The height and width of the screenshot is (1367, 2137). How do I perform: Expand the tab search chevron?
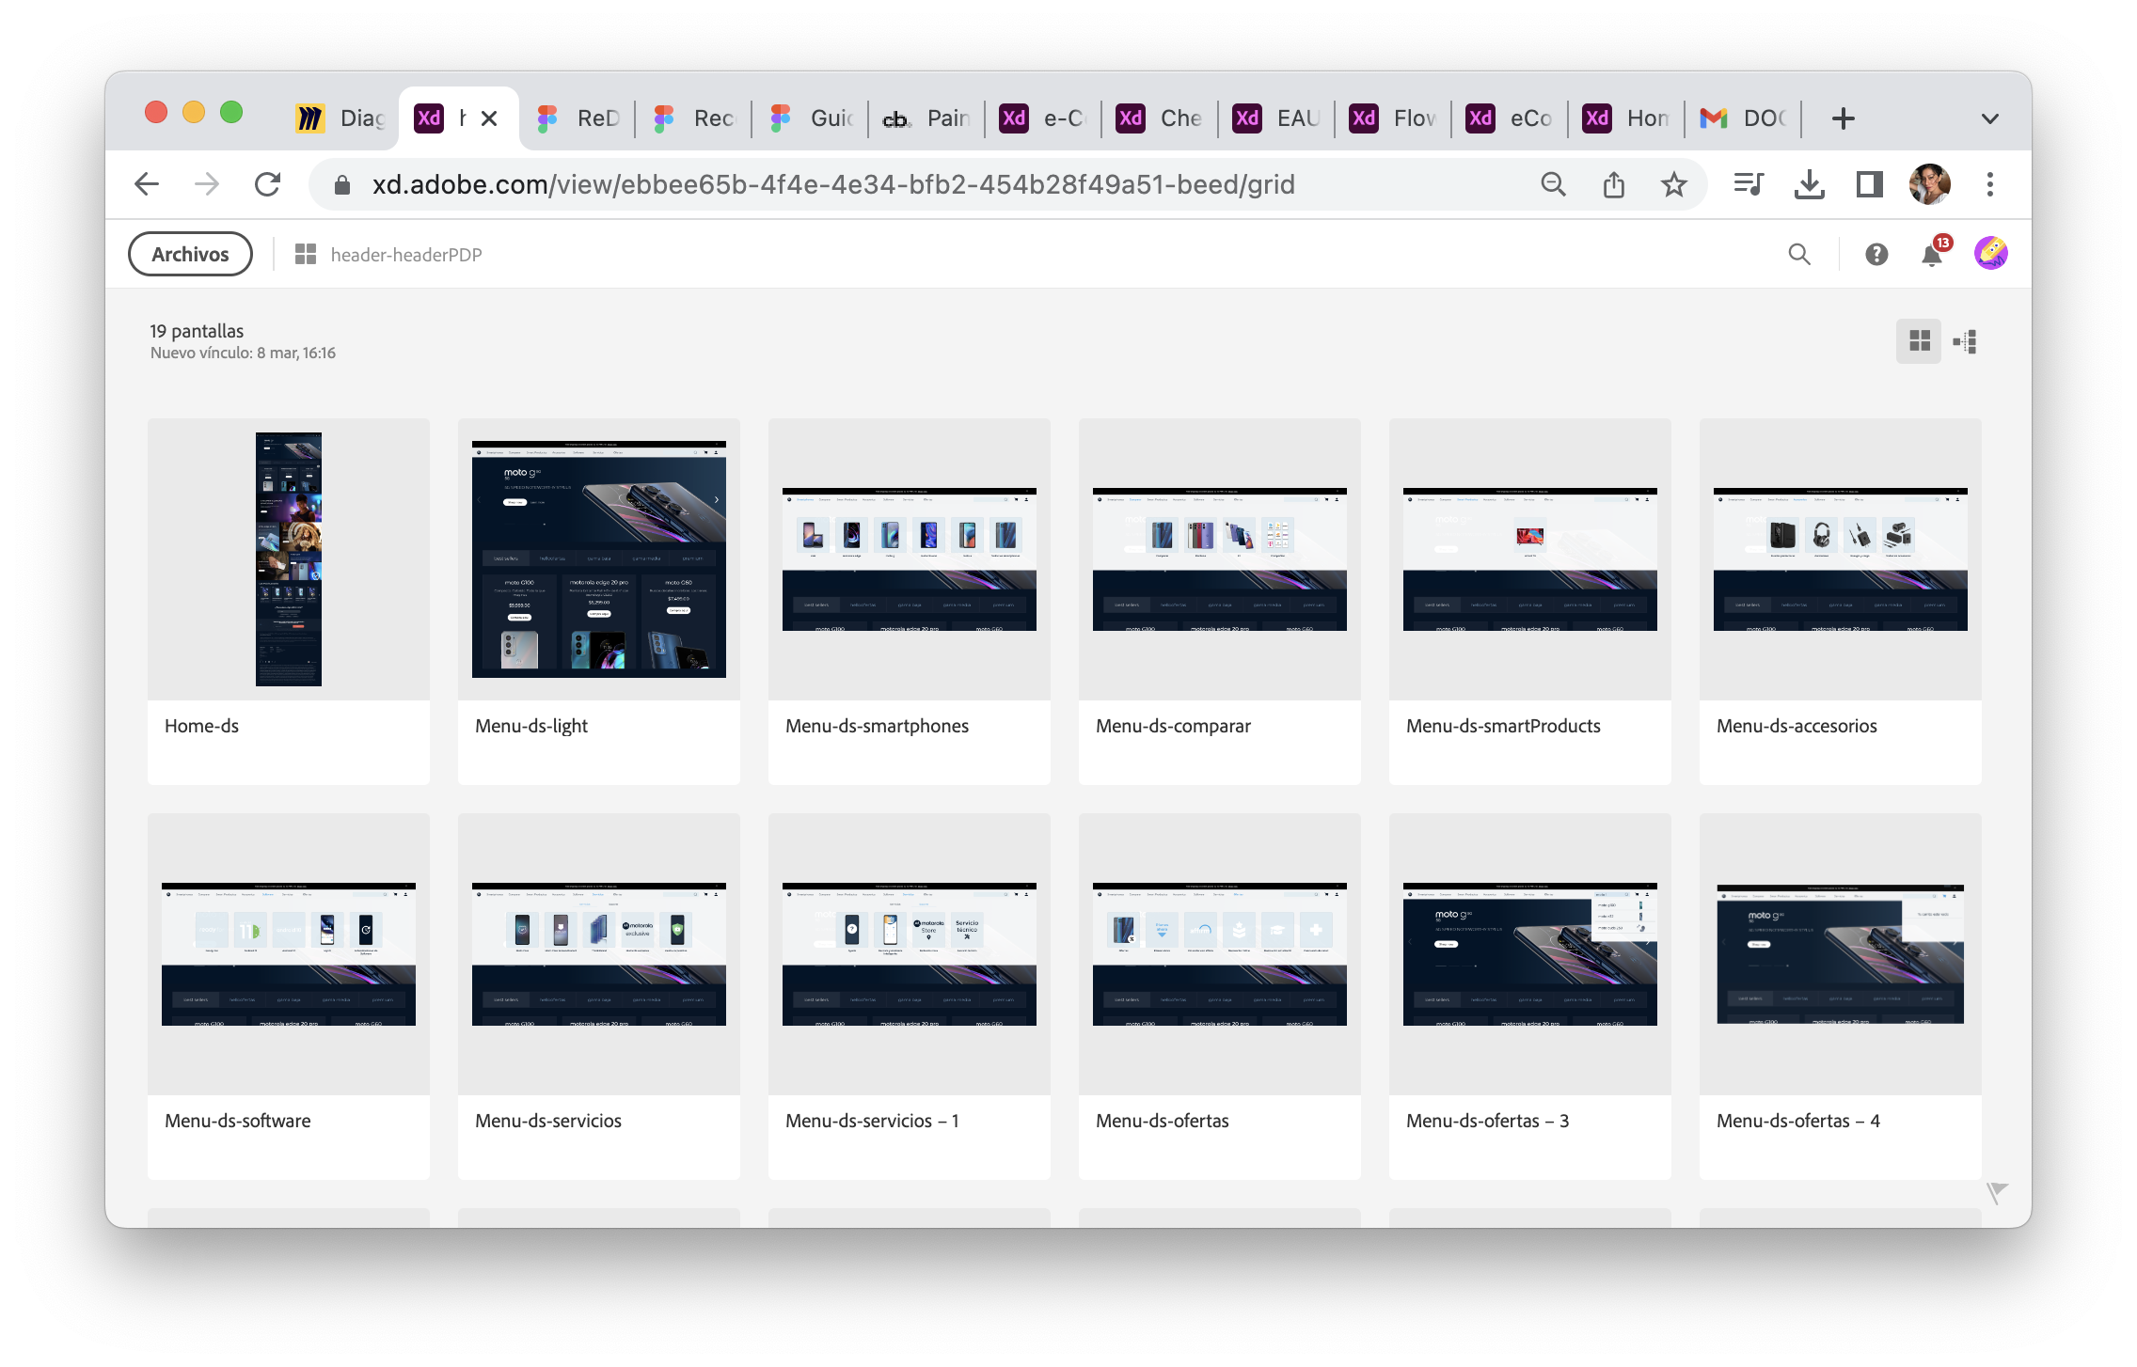(1989, 118)
